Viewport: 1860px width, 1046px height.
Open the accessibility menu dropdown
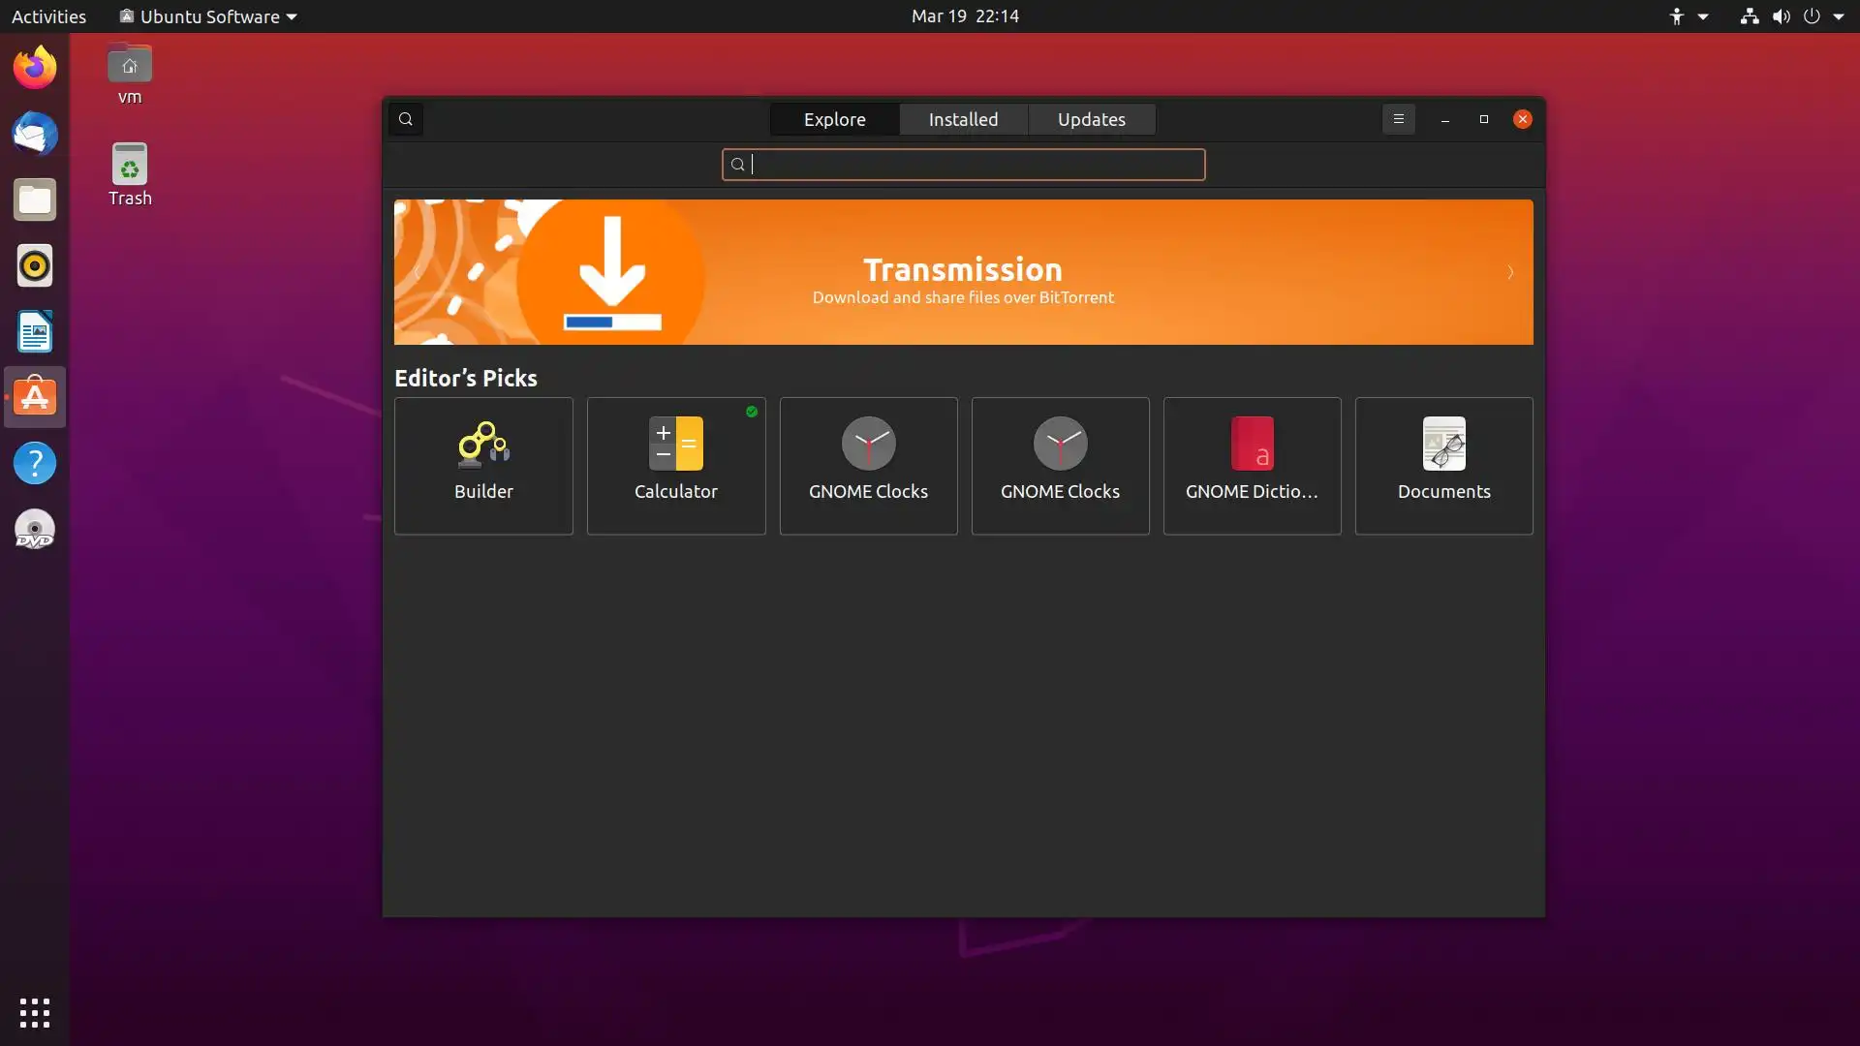click(x=1688, y=16)
